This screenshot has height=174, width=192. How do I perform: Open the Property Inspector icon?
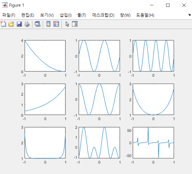pyautogui.click(x=75, y=24)
